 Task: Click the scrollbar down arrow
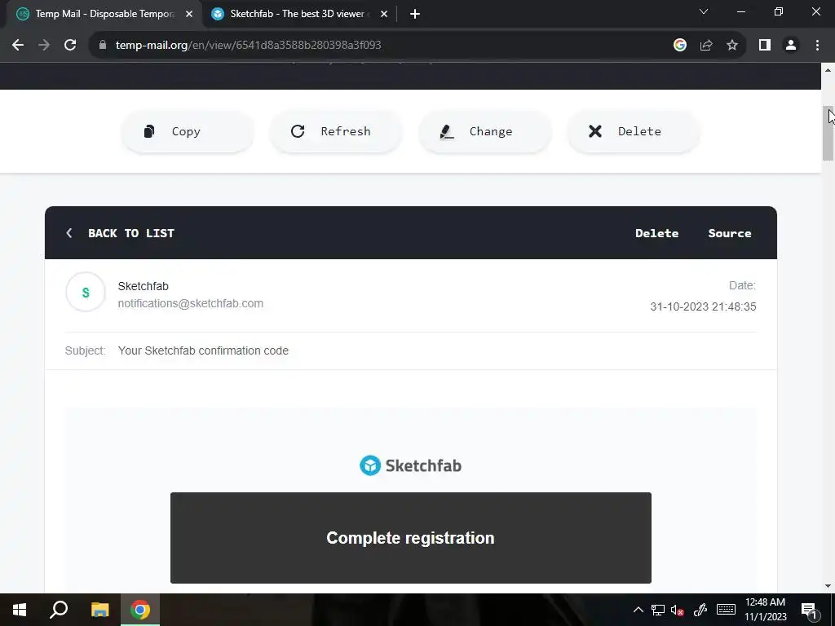pos(828,586)
